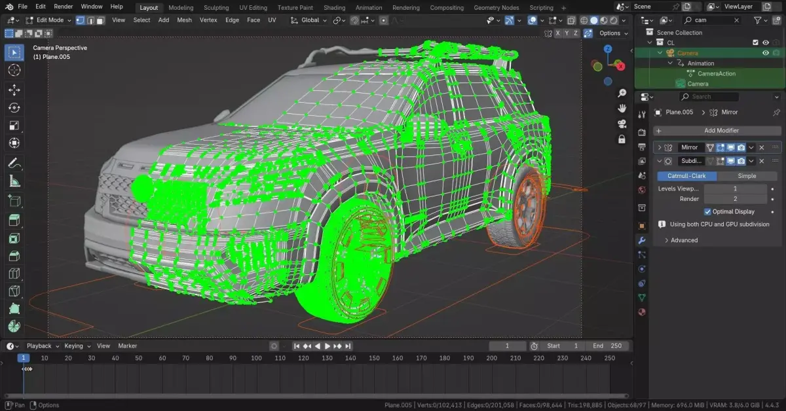
Task: Select the Annotate tool
Action: (14, 164)
